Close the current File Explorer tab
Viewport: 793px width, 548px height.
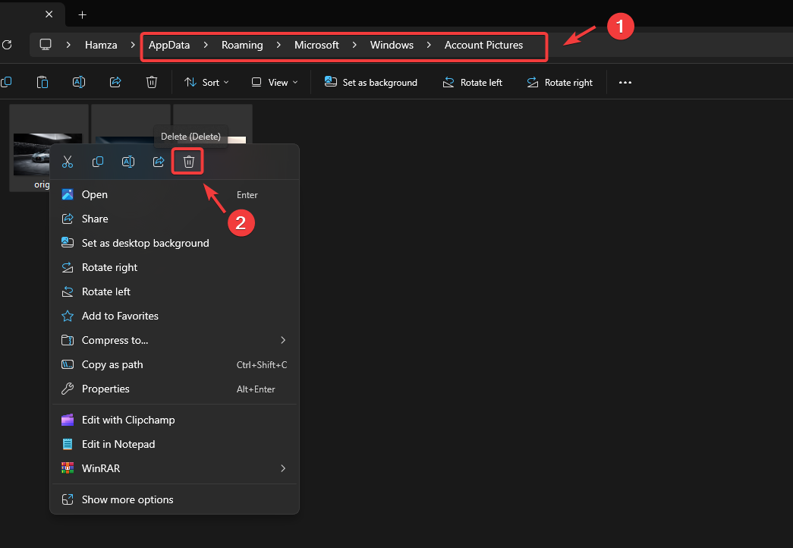pos(49,14)
